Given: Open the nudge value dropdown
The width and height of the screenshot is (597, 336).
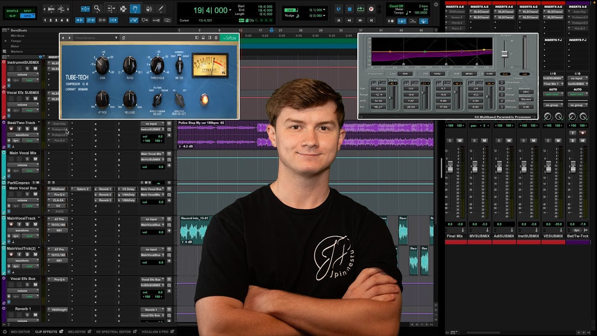Looking at the screenshot, I should [324, 15].
